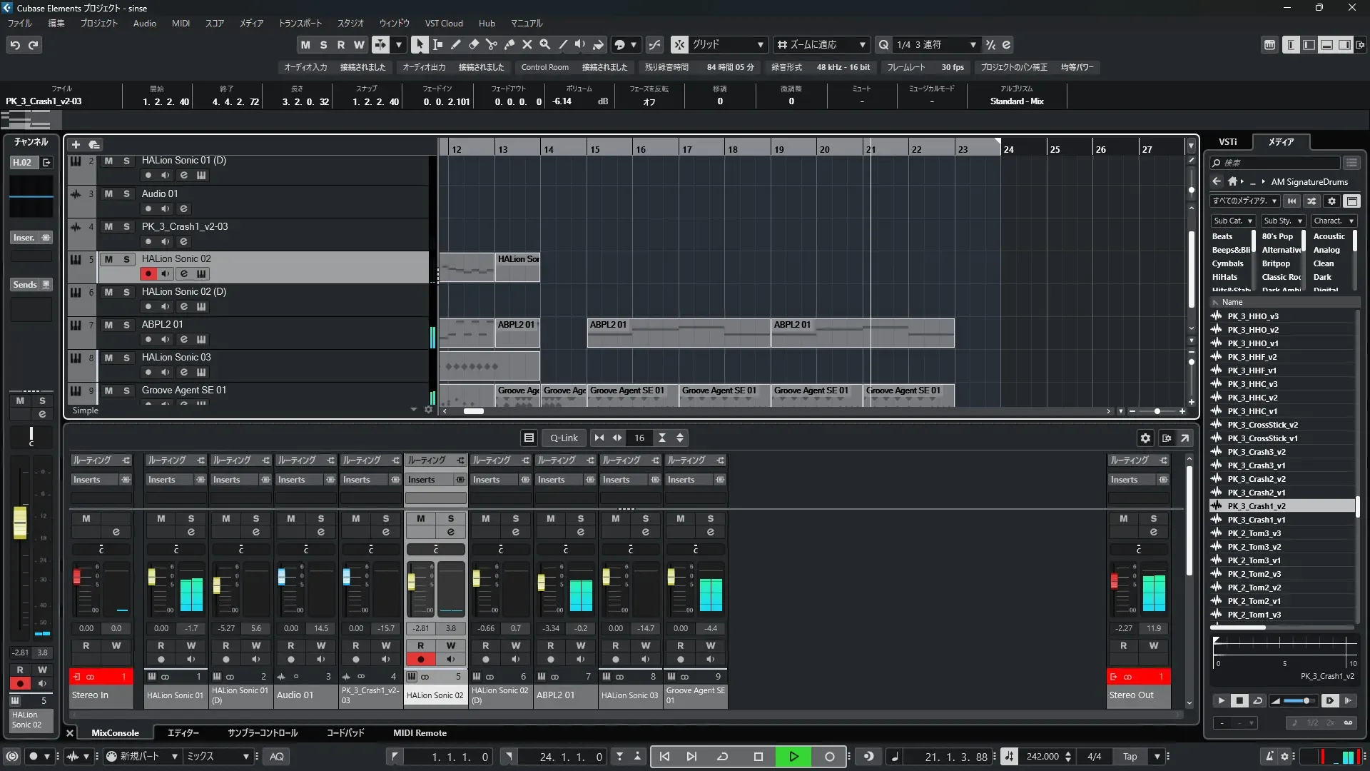This screenshot has width=1370, height=771.
Task: Mute the Audio 01 track
Action: [x=108, y=193]
